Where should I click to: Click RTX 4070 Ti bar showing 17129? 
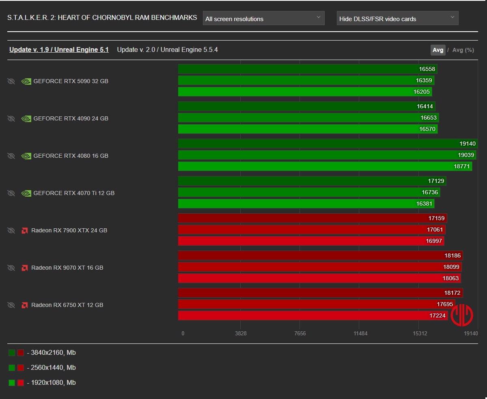pos(312,181)
